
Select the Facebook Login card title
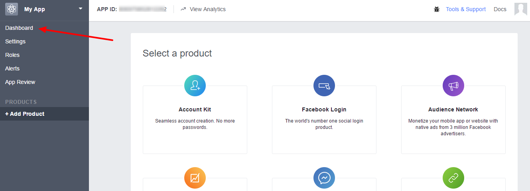pos(324,109)
